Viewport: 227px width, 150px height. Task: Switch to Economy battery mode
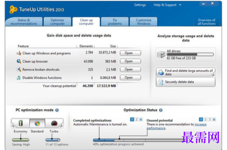click(21, 123)
